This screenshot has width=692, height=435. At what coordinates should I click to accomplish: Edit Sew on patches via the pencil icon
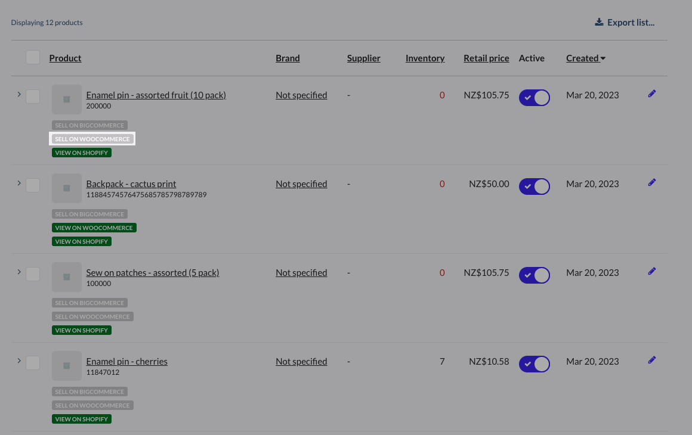point(651,271)
